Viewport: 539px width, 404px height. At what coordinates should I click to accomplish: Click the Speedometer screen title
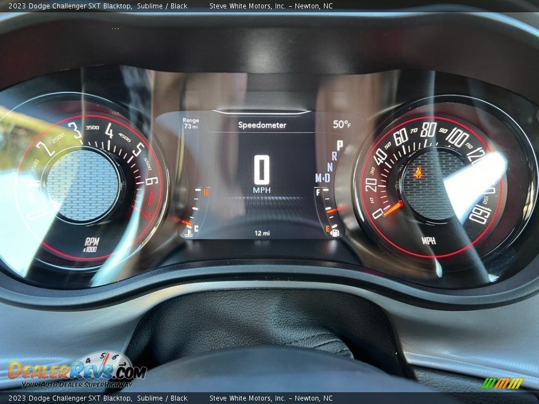(262, 125)
